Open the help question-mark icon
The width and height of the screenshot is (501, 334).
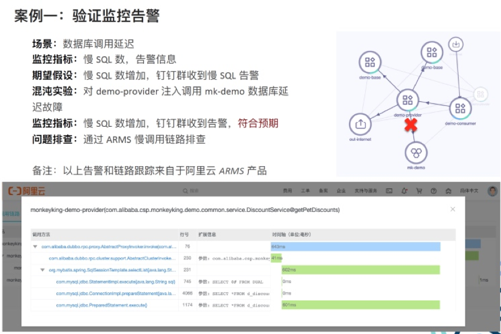click(434, 191)
